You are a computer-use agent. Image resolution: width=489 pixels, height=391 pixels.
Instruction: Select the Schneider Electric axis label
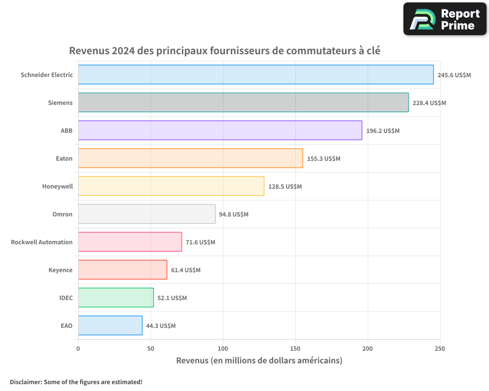(46, 75)
